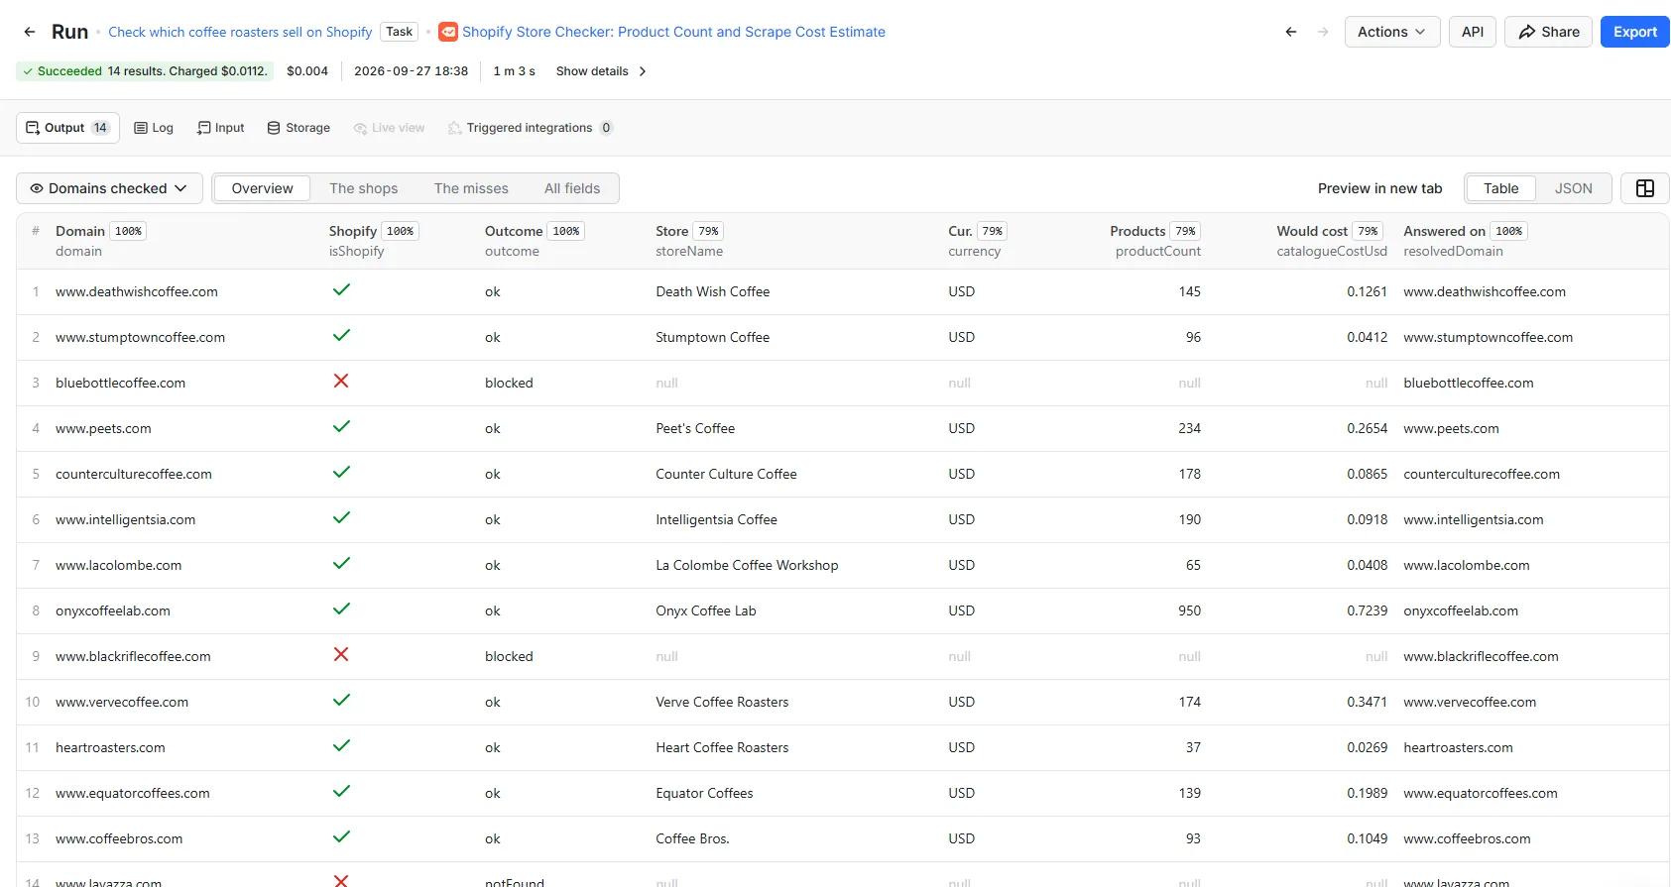Click the Export button
The image size is (1671, 887).
(x=1634, y=32)
